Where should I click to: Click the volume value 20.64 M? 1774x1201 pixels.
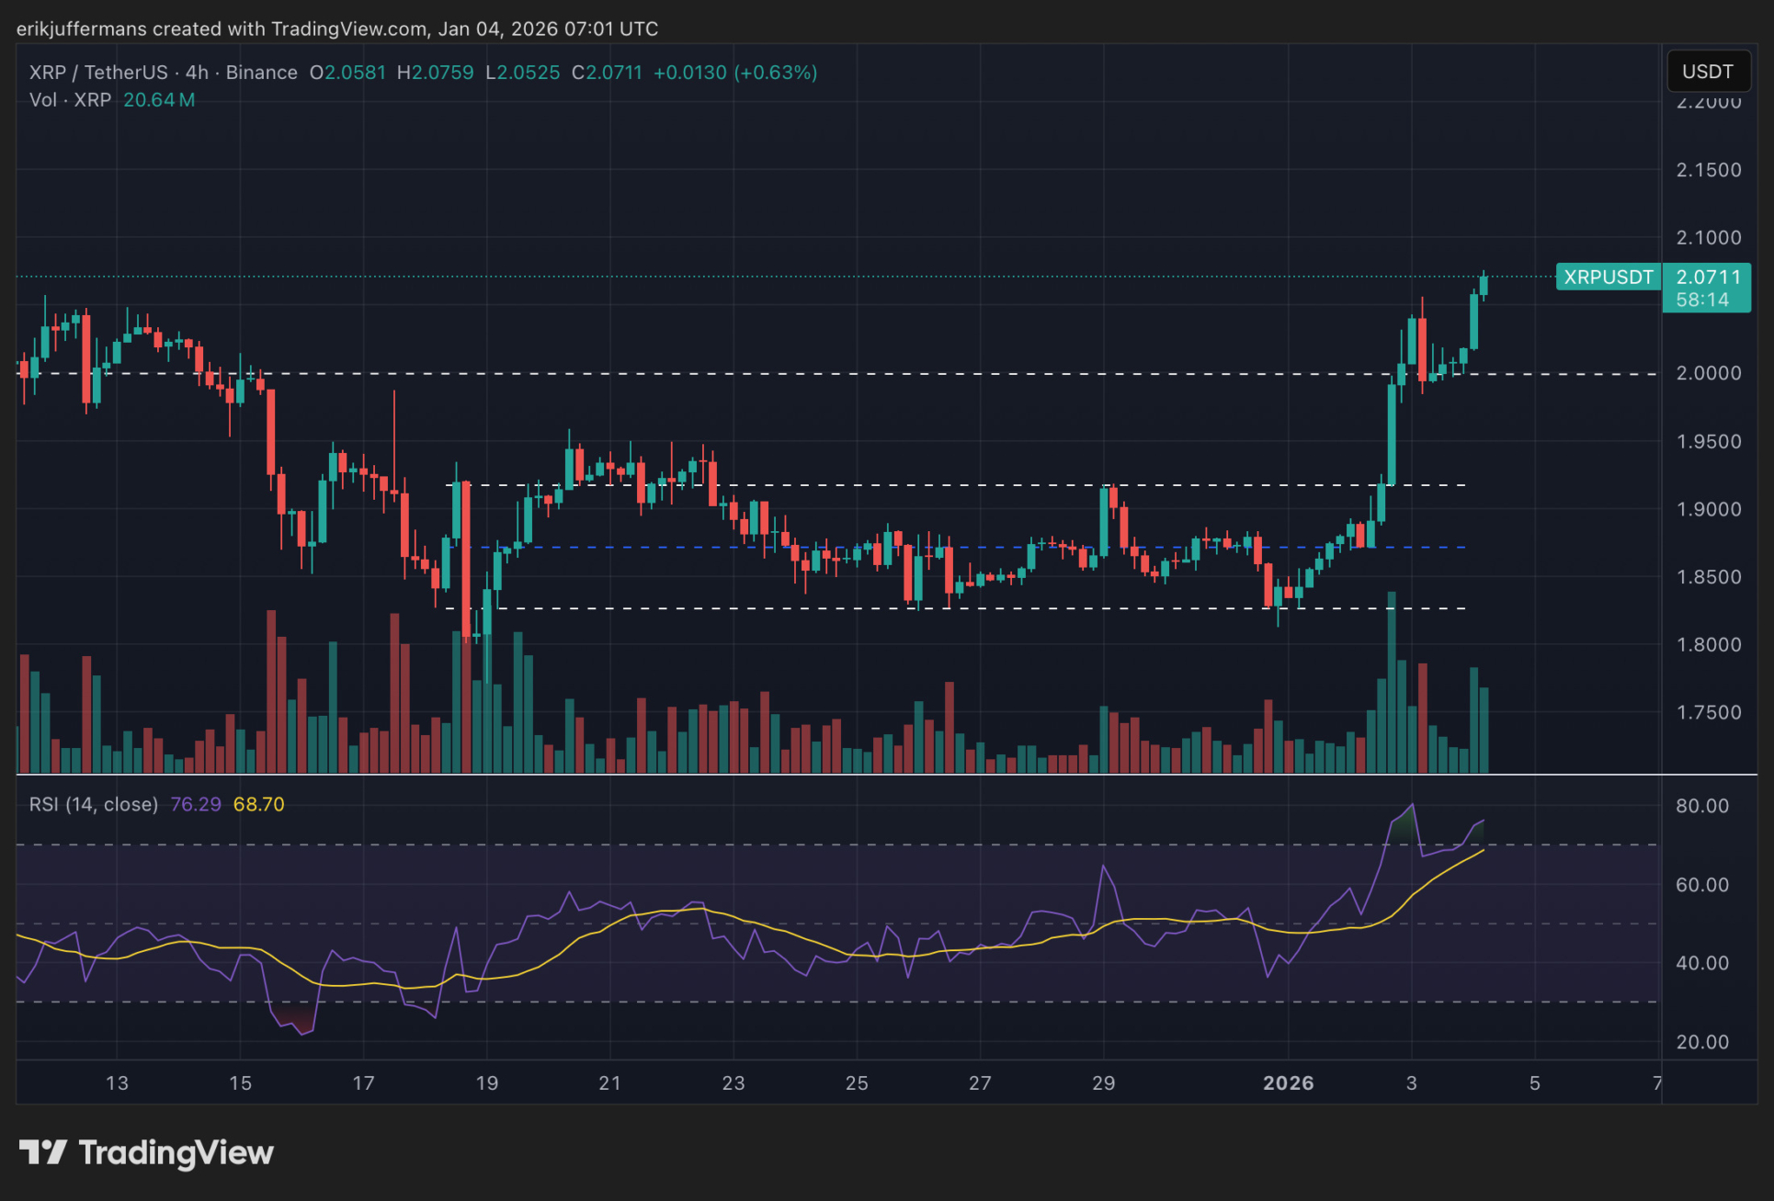click(x=158, y=100)
